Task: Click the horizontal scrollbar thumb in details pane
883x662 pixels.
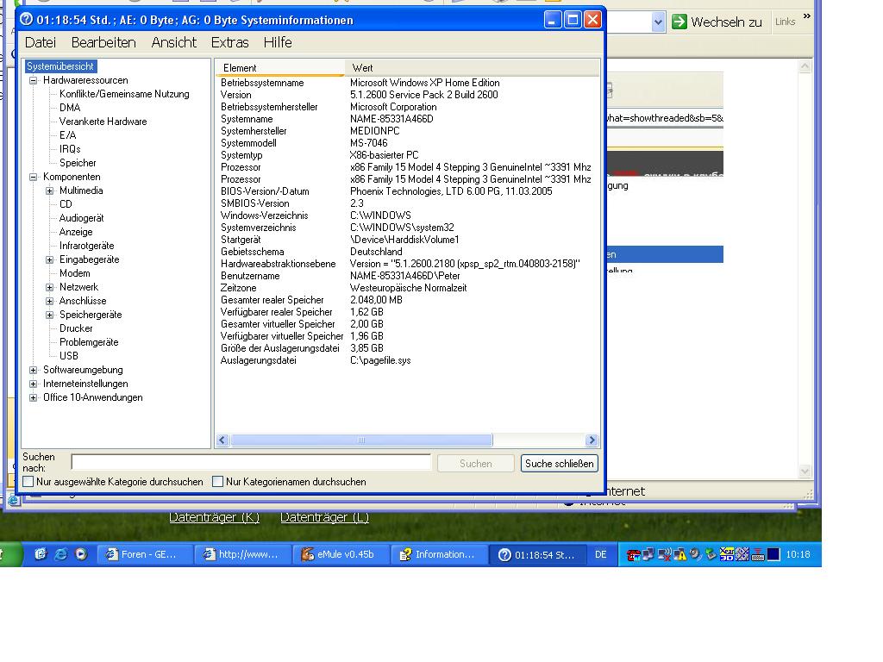Action: click(361, 440)
